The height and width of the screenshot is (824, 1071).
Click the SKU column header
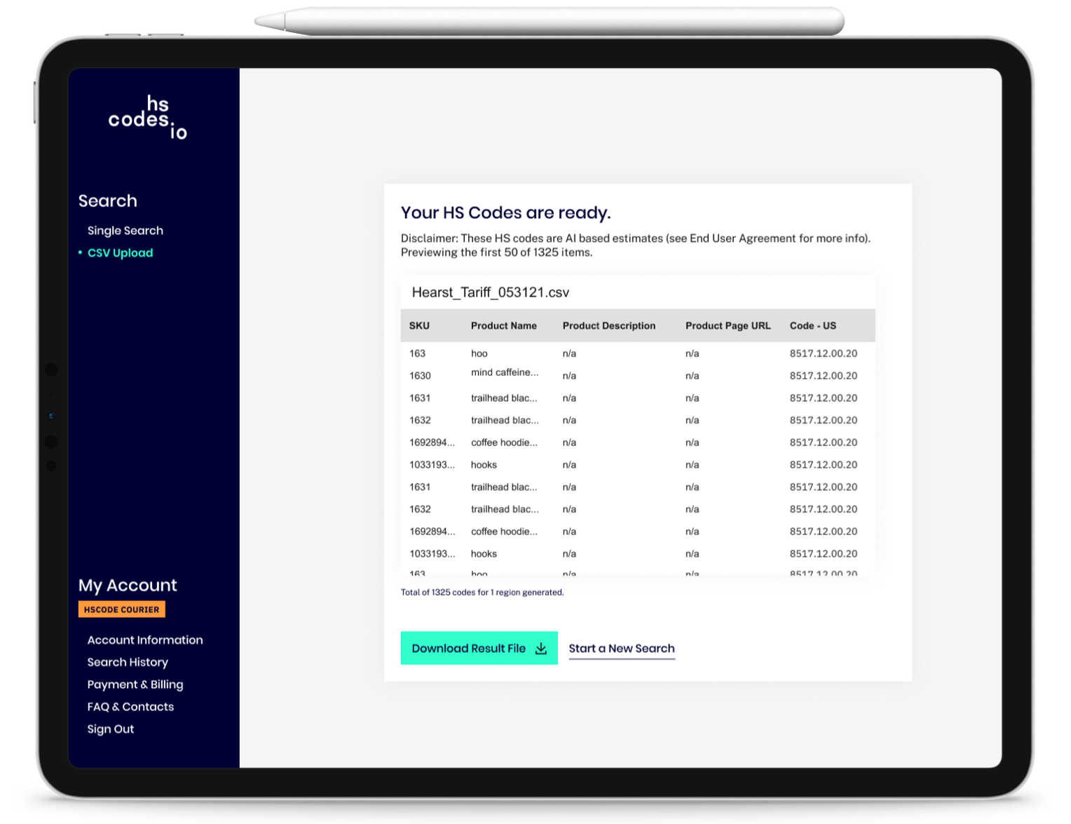pos(419,326)
